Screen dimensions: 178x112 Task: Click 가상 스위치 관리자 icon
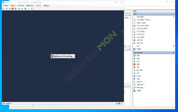(x=135, y=26)
